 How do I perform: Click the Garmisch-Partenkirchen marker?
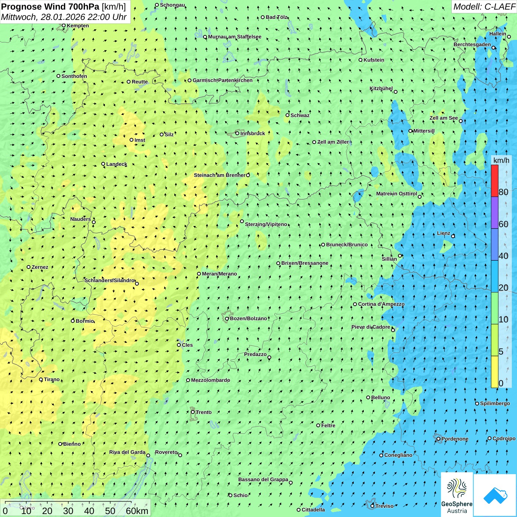189,80
